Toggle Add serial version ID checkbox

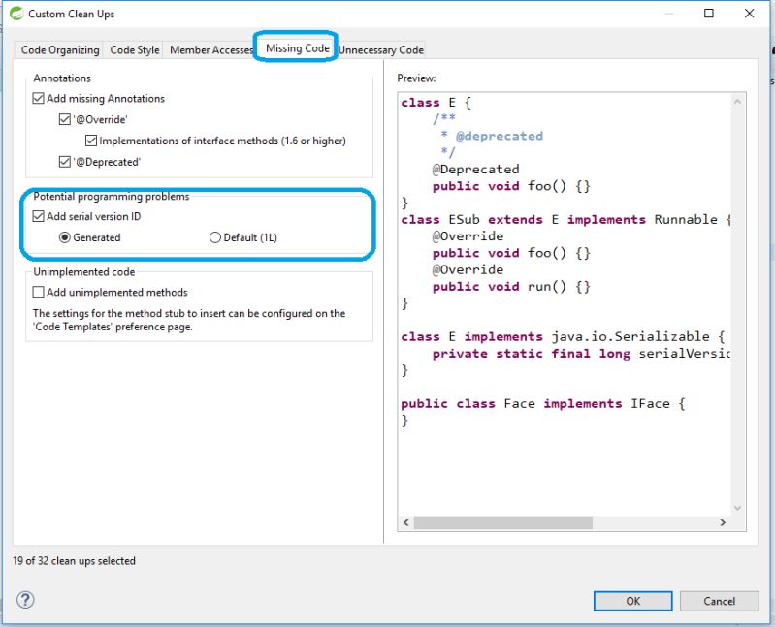pyautogui.click(x=38, y=216)
